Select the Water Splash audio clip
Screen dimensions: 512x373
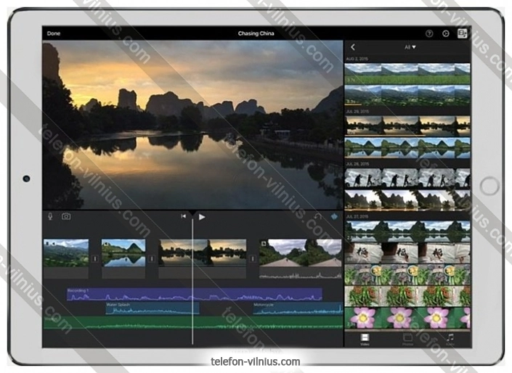coord(153,308)
